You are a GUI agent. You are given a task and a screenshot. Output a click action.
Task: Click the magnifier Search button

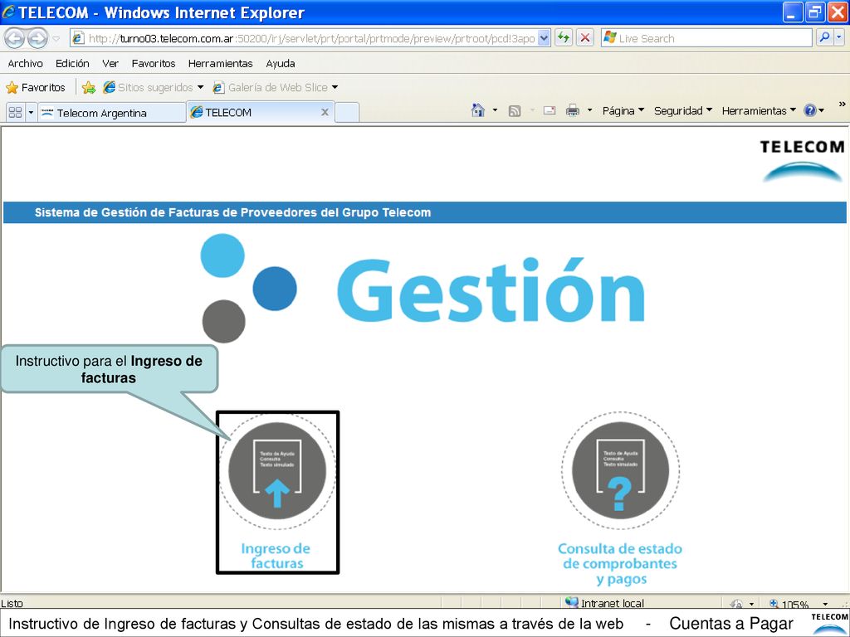tap(824, 37)
